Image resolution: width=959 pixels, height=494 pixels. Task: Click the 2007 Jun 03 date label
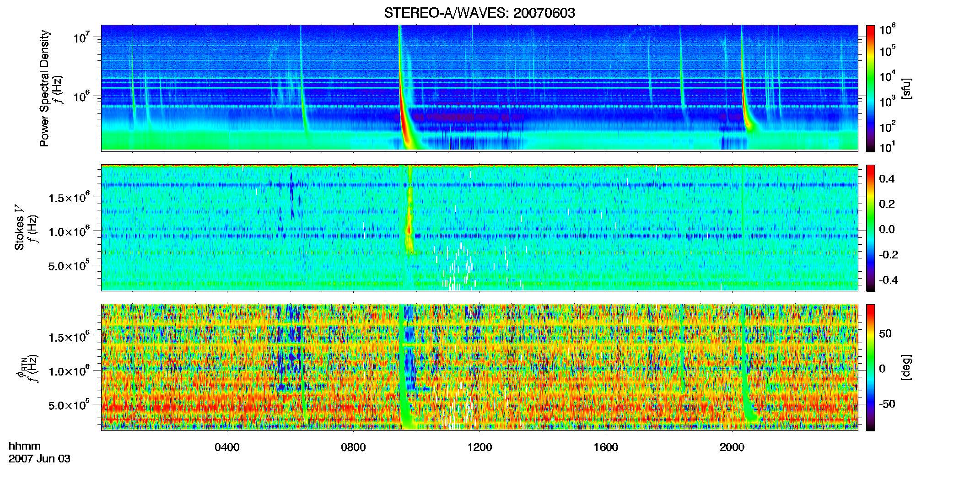coord(39,459)
